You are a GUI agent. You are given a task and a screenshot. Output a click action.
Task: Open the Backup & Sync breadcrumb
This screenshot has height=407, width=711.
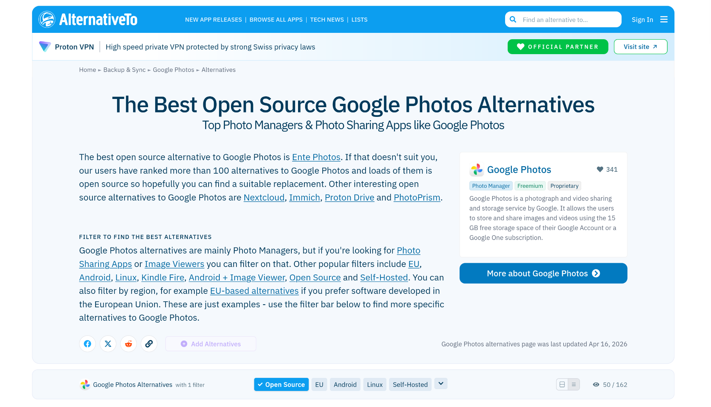coord(125,70)
